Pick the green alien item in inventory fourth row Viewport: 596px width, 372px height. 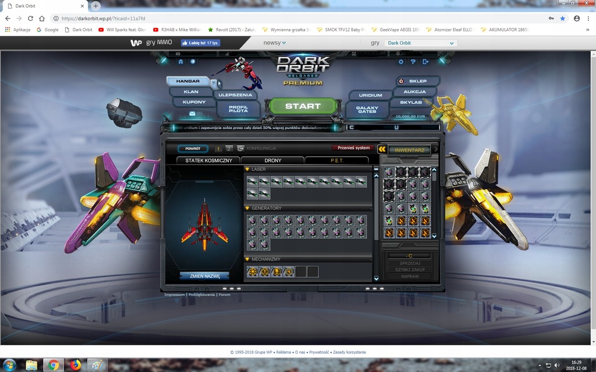coord(413,209)
